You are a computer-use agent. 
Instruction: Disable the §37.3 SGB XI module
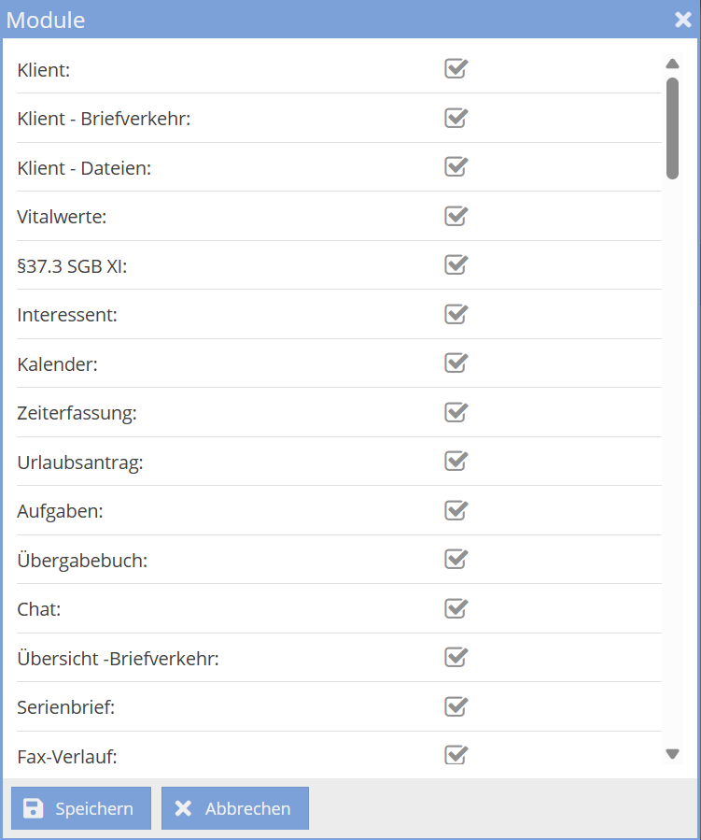click(456, 265)
